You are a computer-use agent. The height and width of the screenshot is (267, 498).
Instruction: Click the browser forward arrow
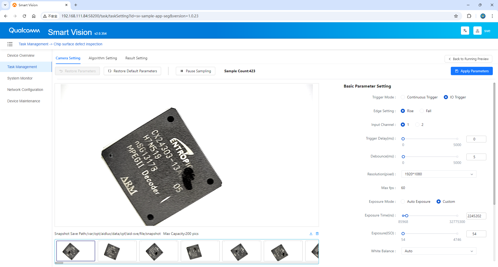click(x=15, y=16)
